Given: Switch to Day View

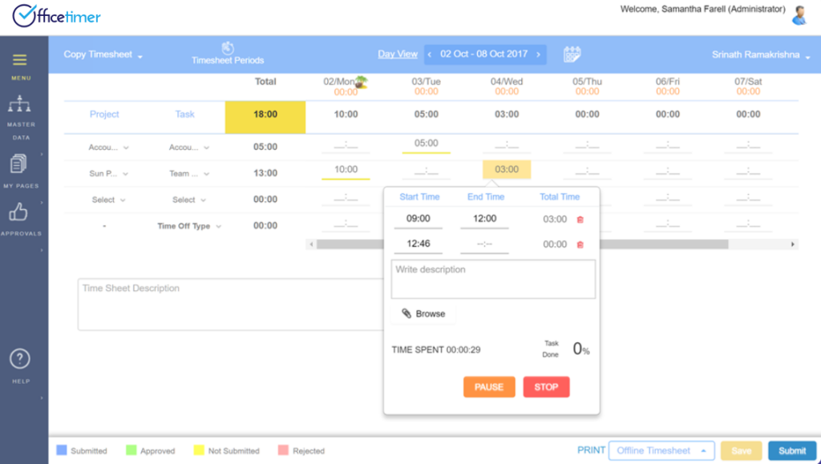Looking at the screenshot, I should pos(398,54).
